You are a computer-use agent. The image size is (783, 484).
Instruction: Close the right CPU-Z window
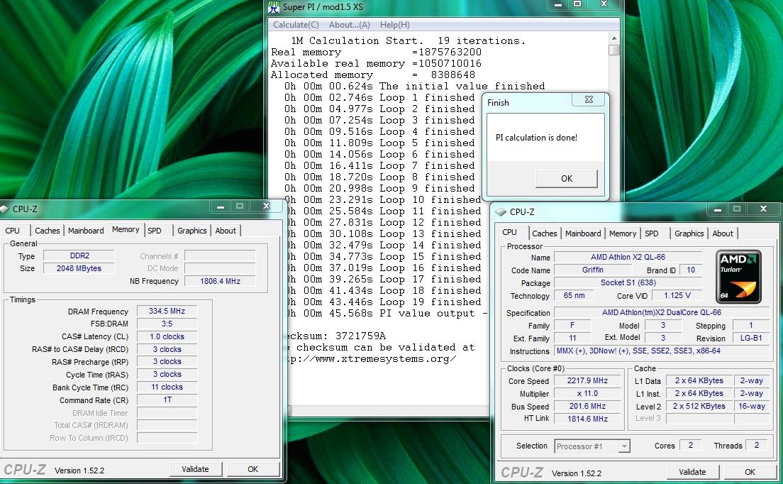[763, 209]
